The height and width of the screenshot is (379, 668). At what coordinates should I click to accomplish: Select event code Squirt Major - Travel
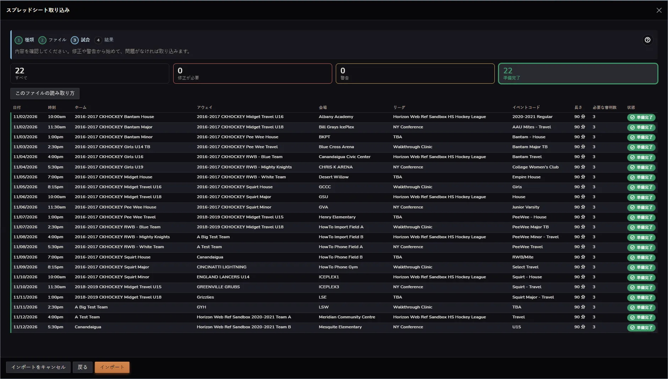point(533,297)
